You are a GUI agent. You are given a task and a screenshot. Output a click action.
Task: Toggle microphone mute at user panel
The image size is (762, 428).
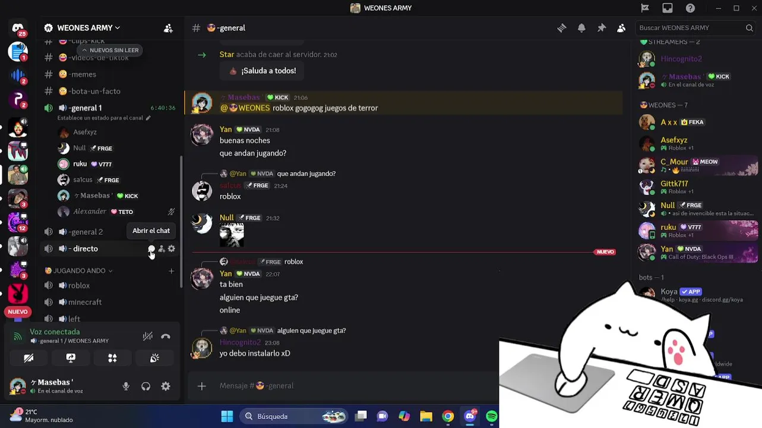click(126, 386)
